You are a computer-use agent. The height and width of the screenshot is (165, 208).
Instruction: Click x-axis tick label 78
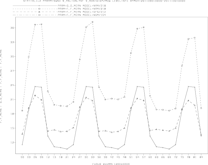tap(189, 157)
